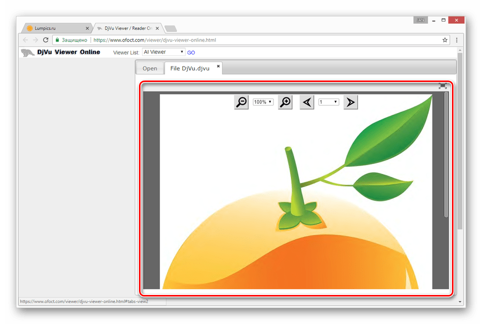482x324 pixels.
Task: Click the page scrollbar up arrow
Action: point(460,50)
